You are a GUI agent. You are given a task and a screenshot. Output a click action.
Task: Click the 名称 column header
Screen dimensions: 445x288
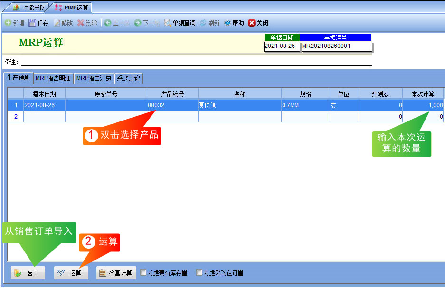coord(240,94)
